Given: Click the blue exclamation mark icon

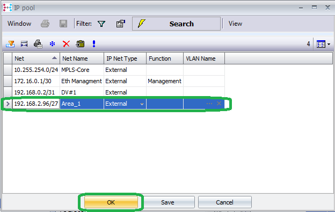Looking at the screenshot, I should (x=94, y=44).
